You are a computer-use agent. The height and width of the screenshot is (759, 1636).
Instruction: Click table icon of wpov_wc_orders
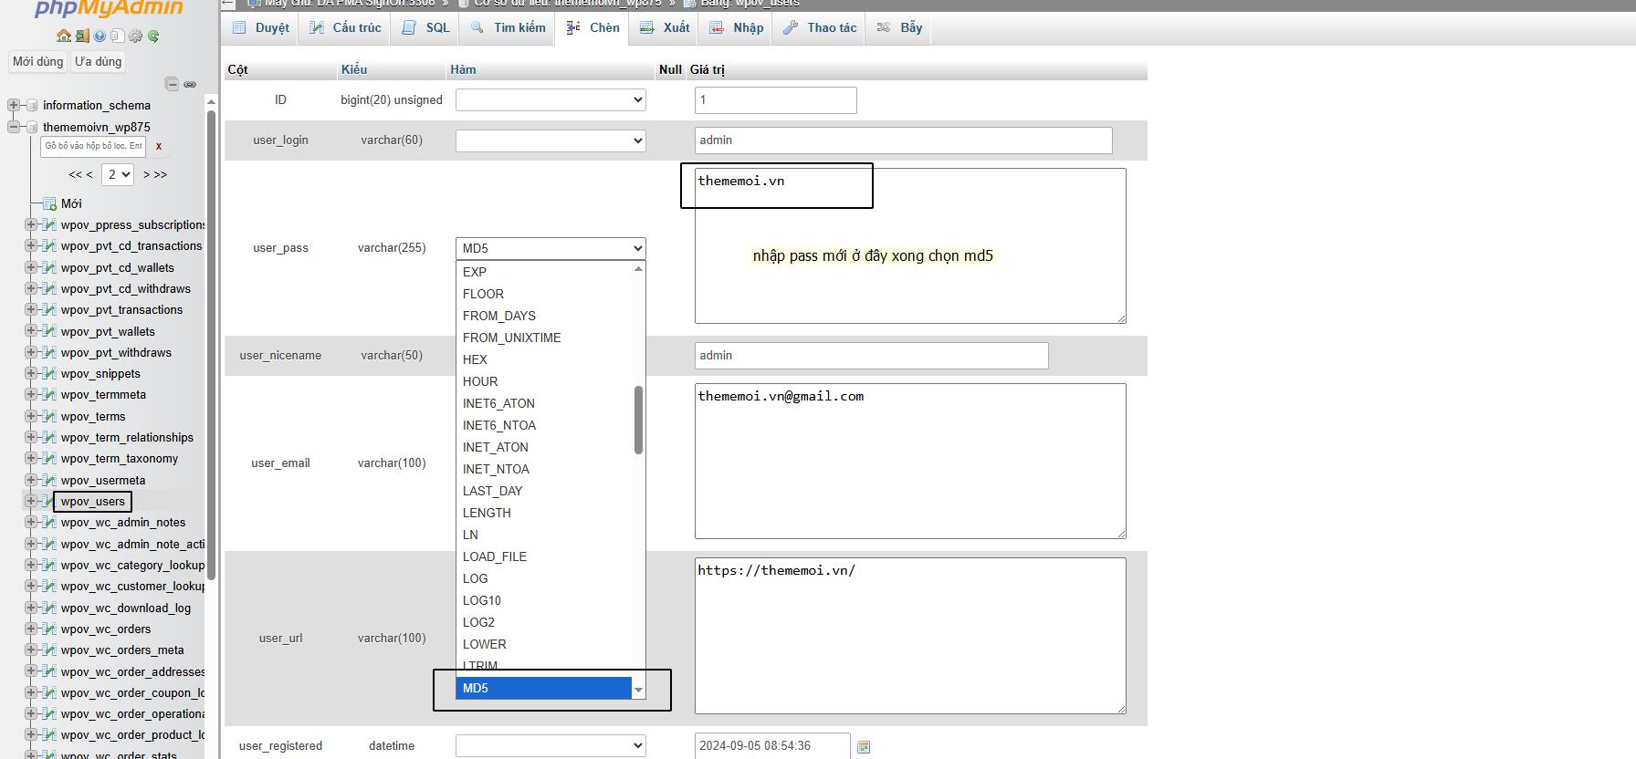coord(49,629)
